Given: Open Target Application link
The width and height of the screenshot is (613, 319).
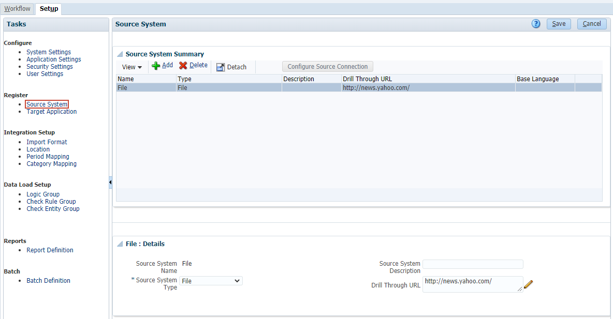Looking at the screenshot, I should (52, 112).
